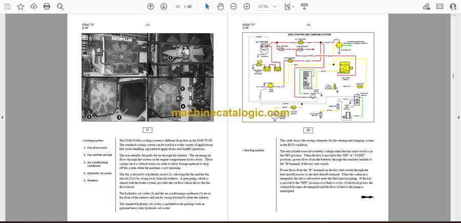Viewport: 461px width, 223px height.
Task: Click the cooling system photo on page 23
Action: click(148, 77)
